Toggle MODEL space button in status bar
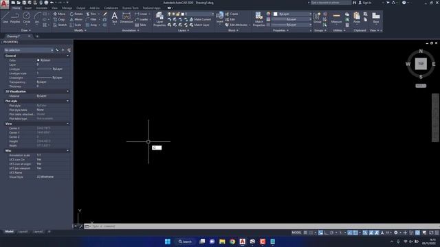Viewport: 440px width, 247px height. (x=296, y=233)
